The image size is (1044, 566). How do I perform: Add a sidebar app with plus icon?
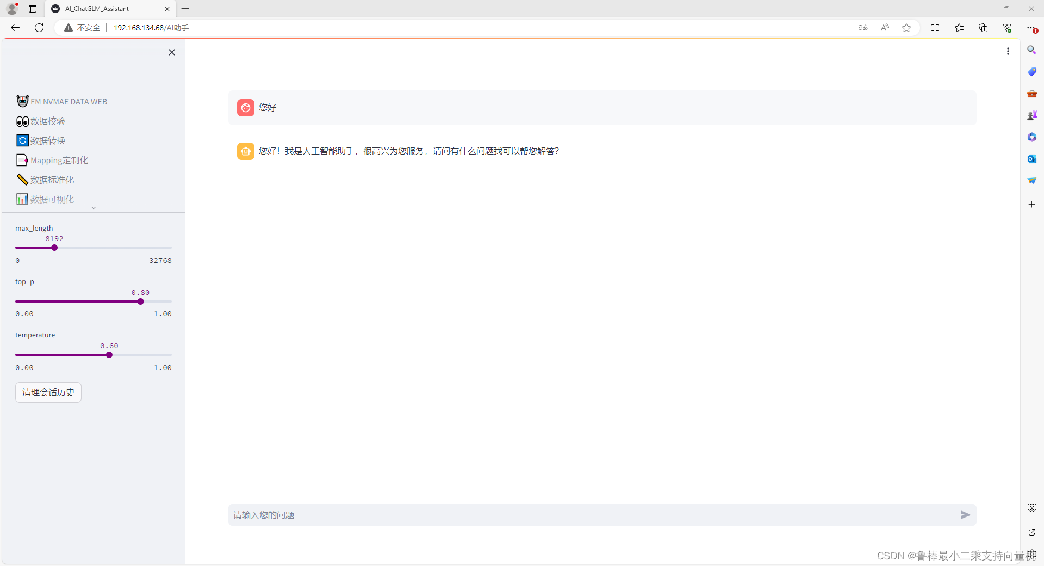[1031, 205]
